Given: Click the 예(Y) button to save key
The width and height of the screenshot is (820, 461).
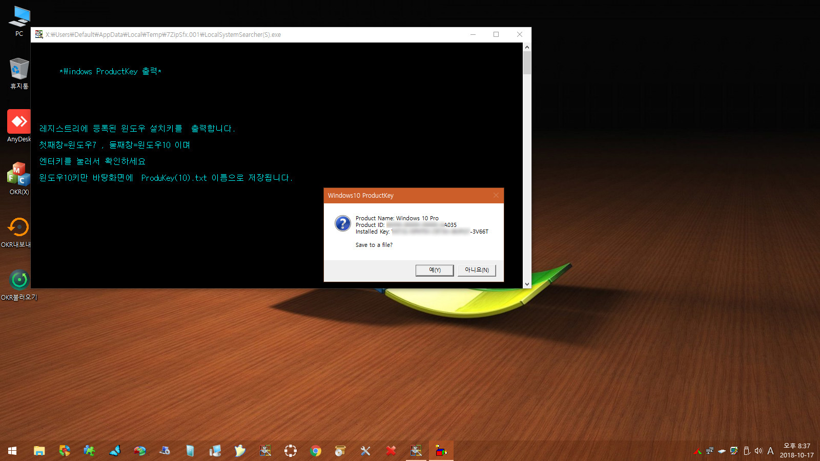Looking at the screenshot, I should pyautogui.click(x=435, y=270).
